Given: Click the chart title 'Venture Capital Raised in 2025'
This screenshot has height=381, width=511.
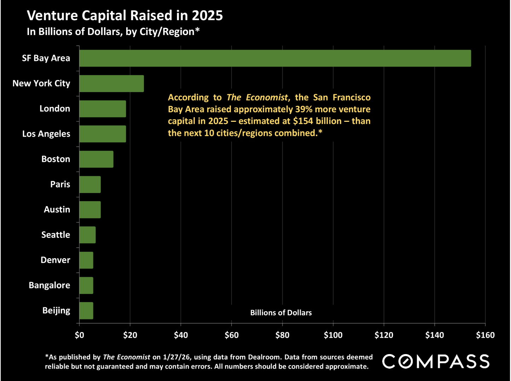Looking at the screenshot, I should 125,16.
